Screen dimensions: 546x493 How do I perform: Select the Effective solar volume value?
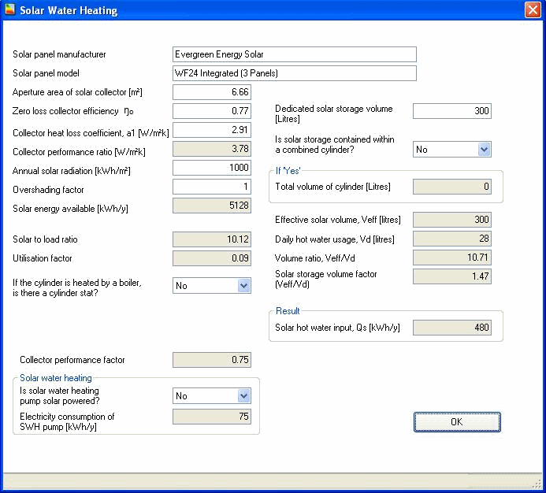(452, 220)
